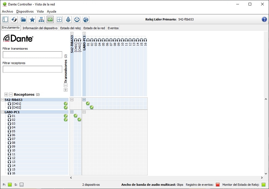Focus the Filtrar transmisores input field
The image size is (269, 189).
tap(32, 55)
